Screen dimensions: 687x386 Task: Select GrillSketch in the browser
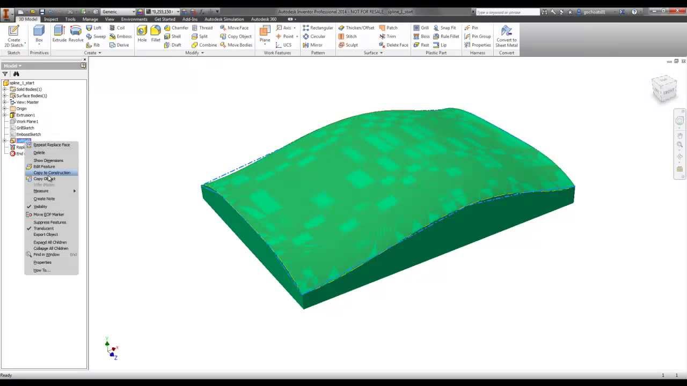click(x=25, y=128)
